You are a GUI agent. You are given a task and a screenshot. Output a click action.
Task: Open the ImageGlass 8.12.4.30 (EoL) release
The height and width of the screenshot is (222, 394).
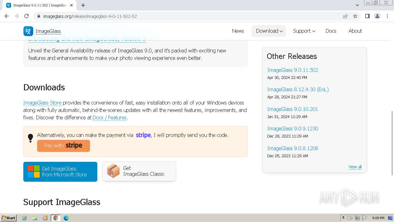click(x=298, y=89)
